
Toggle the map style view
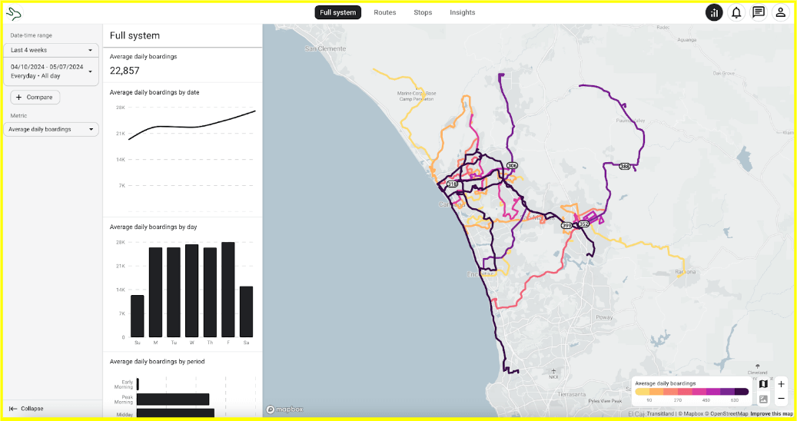coord(763,384)
